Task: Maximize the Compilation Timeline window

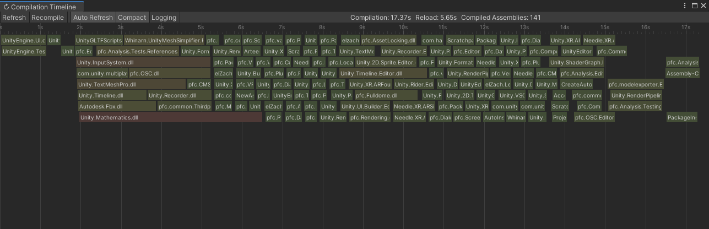Action: pyautogui.click(x=694, y=6)
